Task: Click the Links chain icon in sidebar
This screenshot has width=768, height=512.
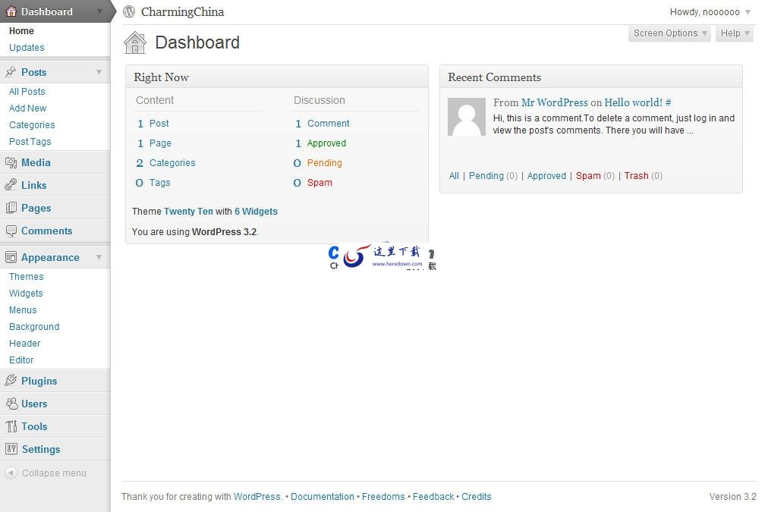Action: [x=11, y=185]
